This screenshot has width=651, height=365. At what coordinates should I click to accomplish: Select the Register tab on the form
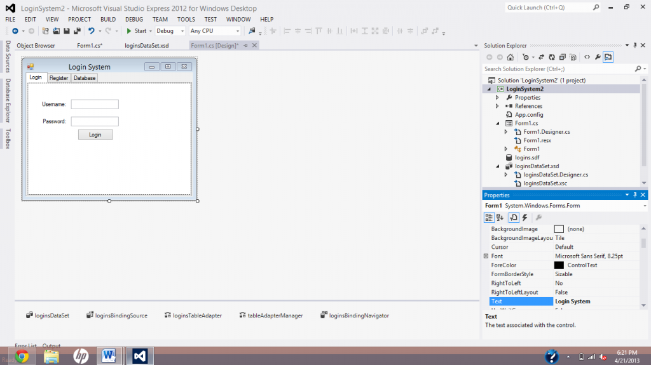tap(58, 78)
